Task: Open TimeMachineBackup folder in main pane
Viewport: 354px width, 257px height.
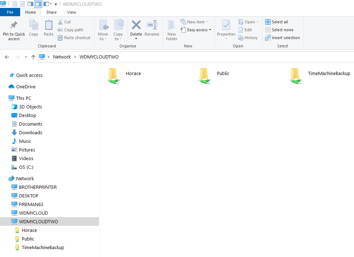Action: click(320, 76)
